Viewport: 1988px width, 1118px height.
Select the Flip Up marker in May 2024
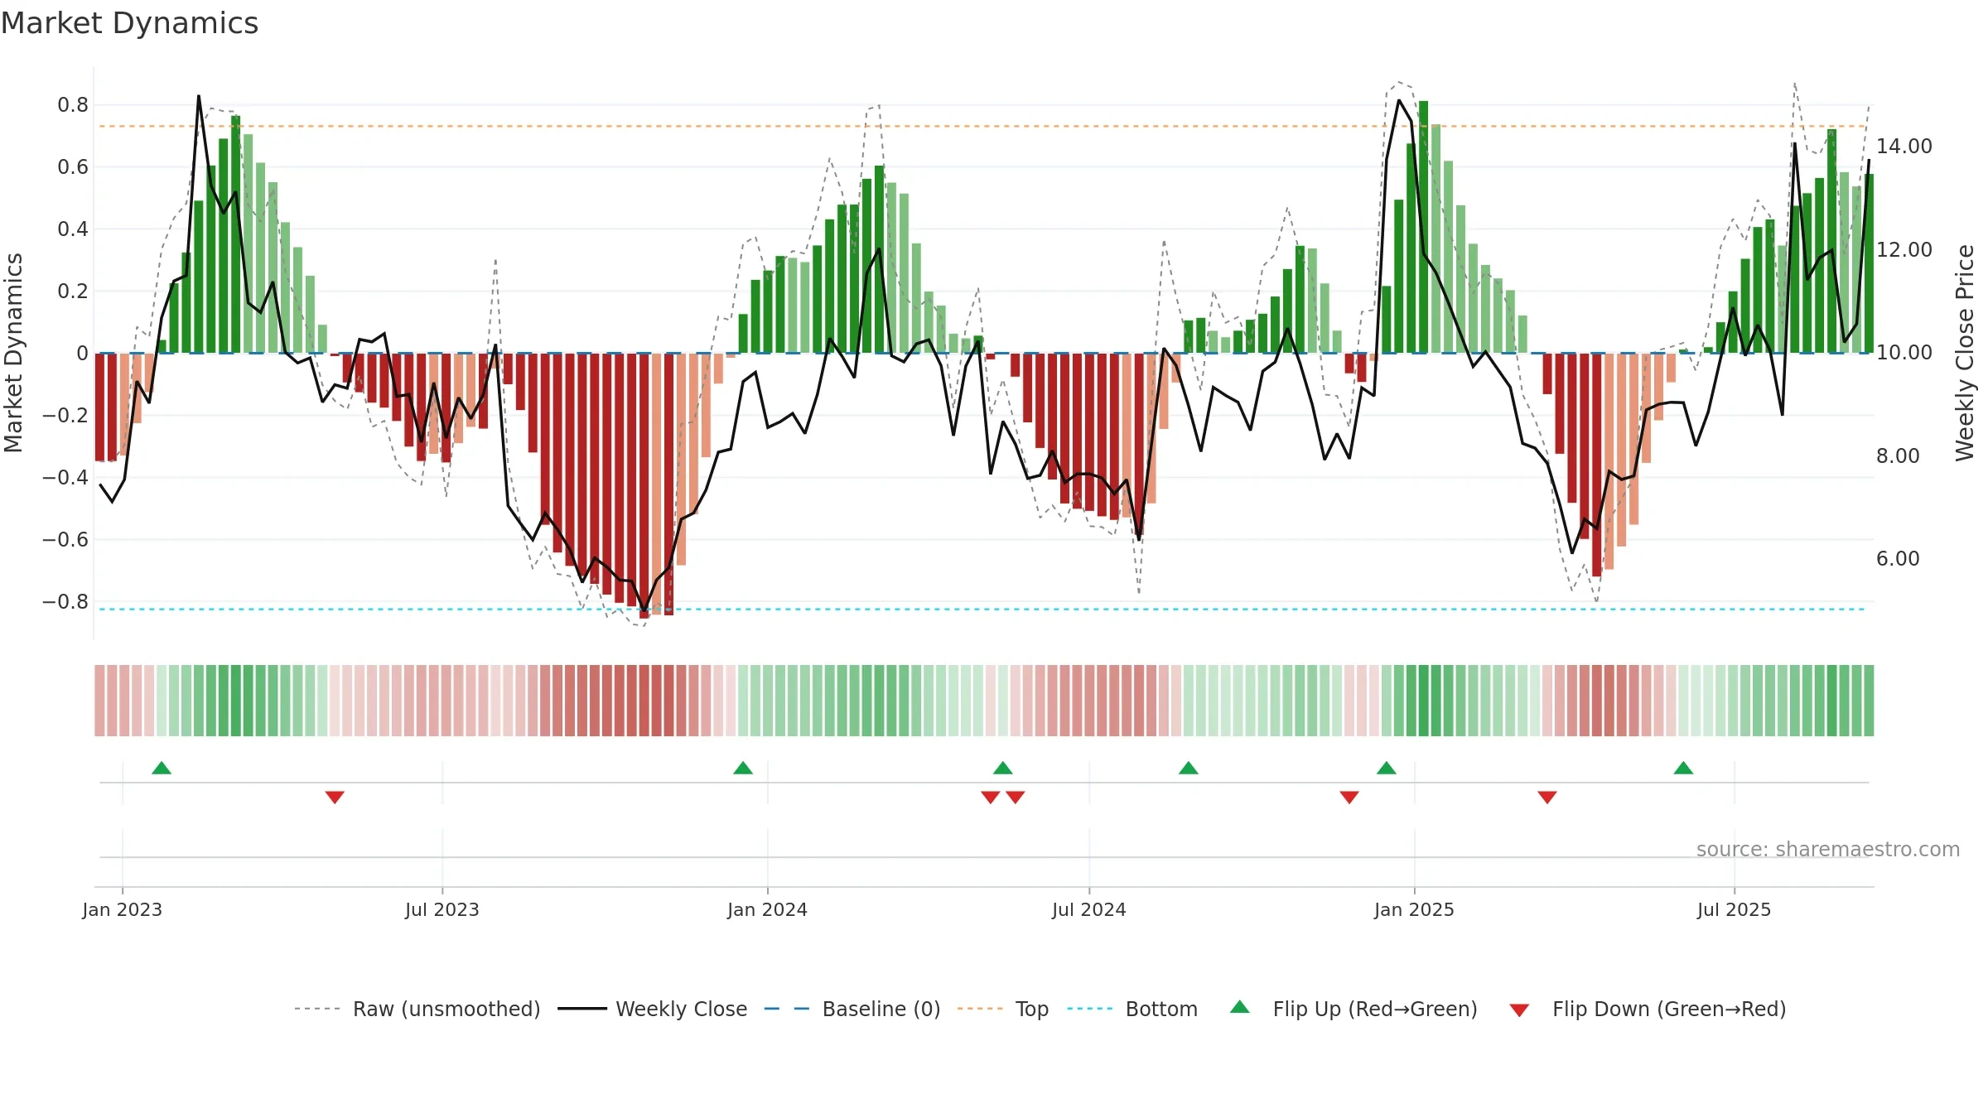pyautogui.click(x=1003, y=768)
